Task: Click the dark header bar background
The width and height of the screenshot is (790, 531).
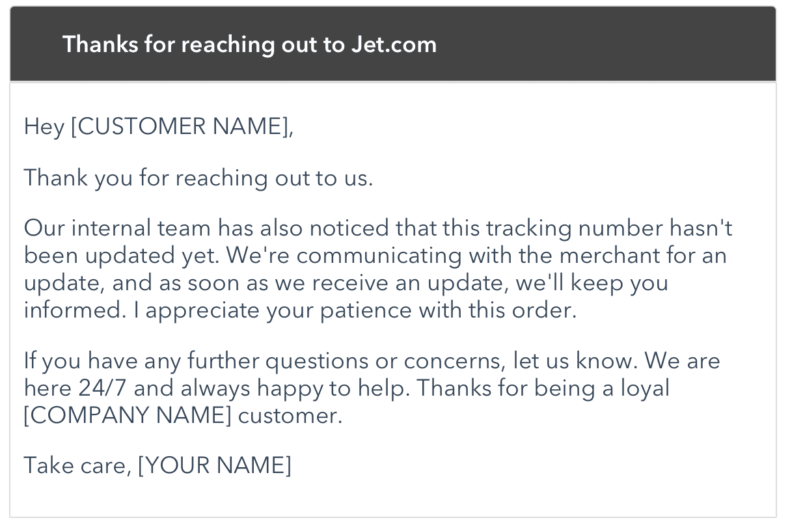Action: (605, 45)
